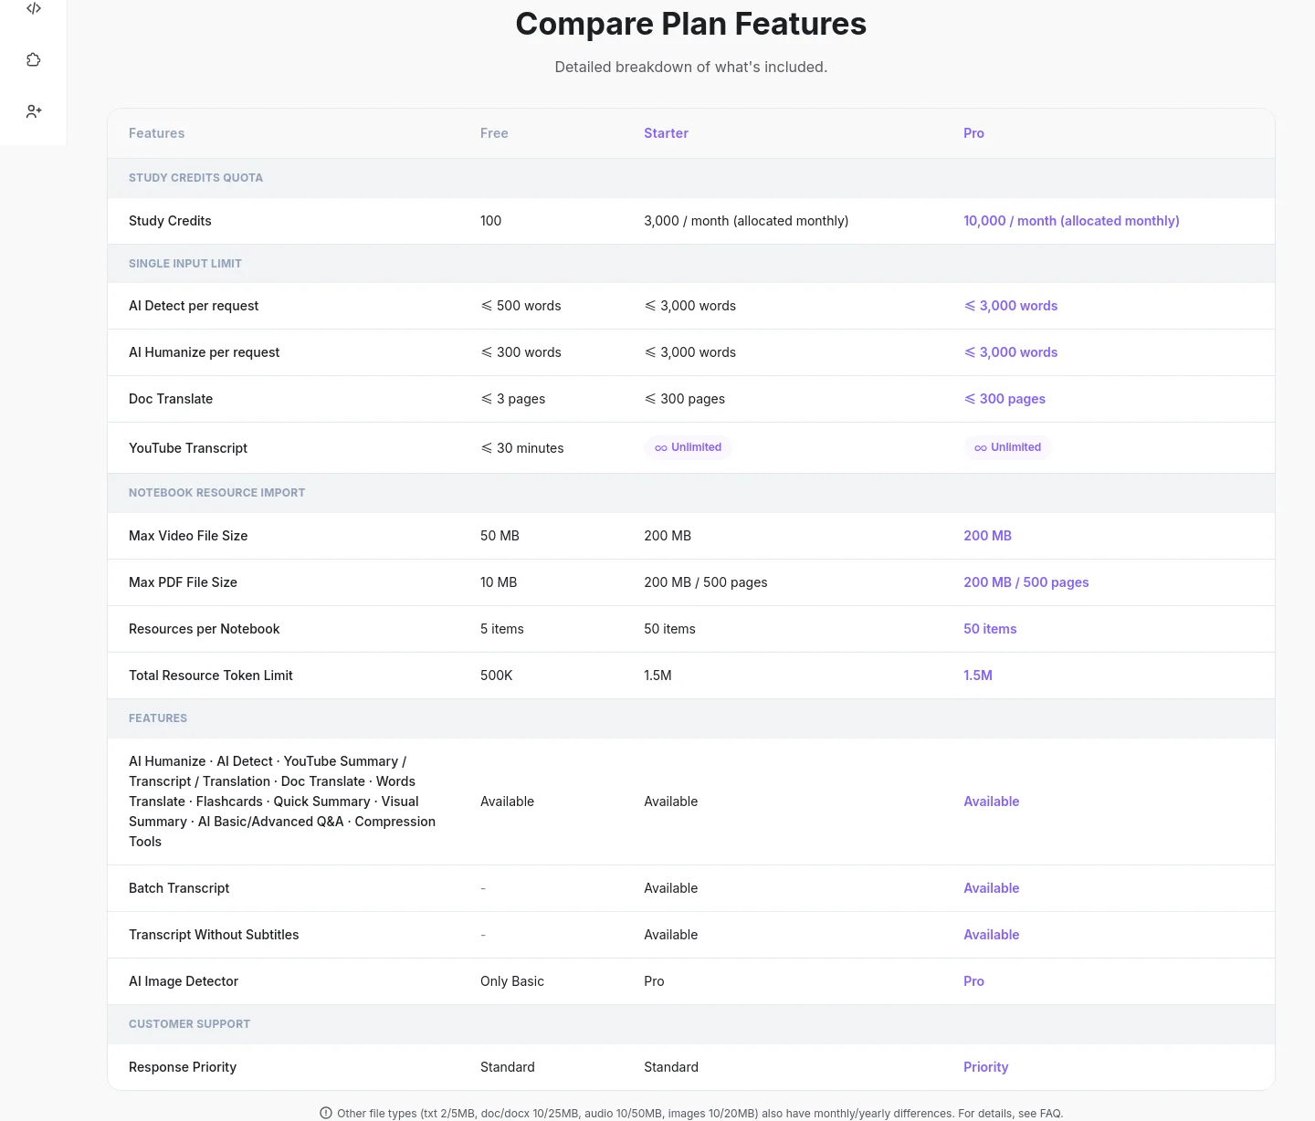Click the "500K" Free token limit value
1315x1121 pixels.
pos(497,676)
